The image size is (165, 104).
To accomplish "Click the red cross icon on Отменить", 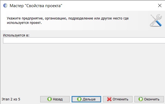I will (x=109, y=99).
